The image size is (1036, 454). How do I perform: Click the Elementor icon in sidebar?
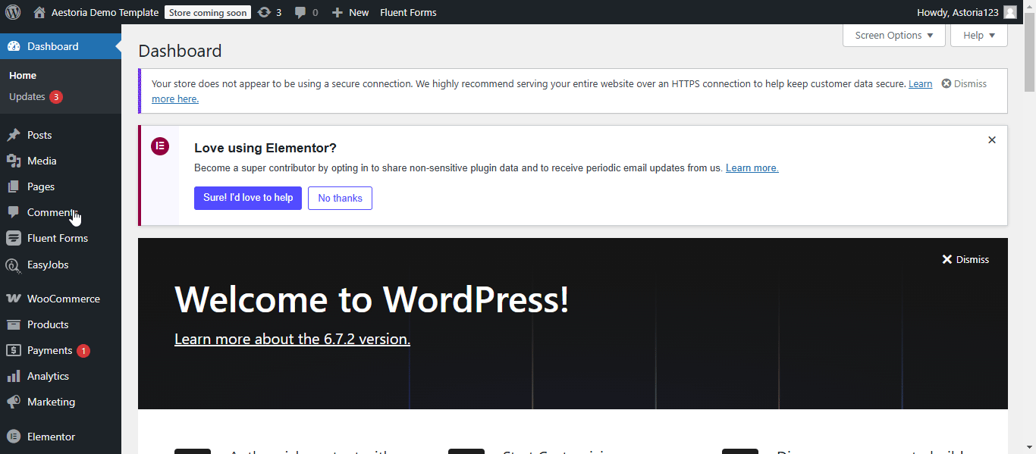14,437
